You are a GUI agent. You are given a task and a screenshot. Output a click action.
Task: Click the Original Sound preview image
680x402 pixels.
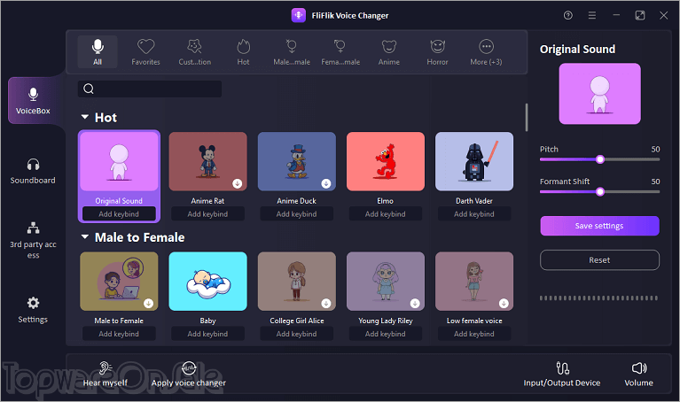(600, 94)
